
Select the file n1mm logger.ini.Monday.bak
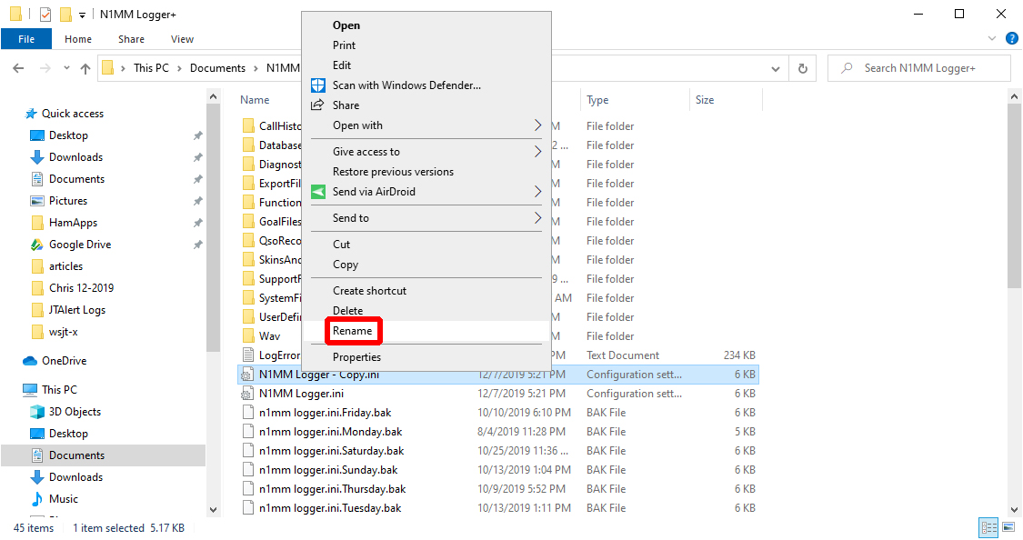(330, 432)
